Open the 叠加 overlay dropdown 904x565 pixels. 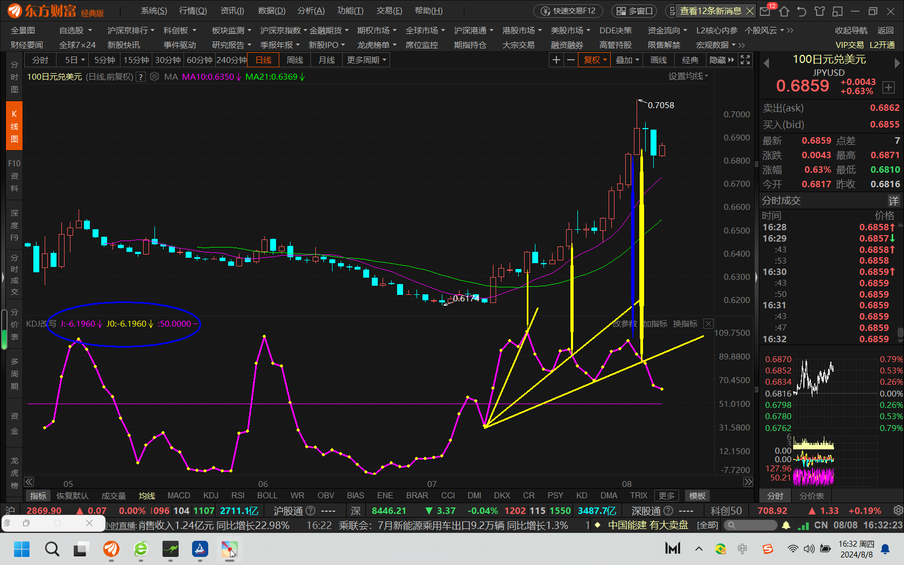(627, 60)
